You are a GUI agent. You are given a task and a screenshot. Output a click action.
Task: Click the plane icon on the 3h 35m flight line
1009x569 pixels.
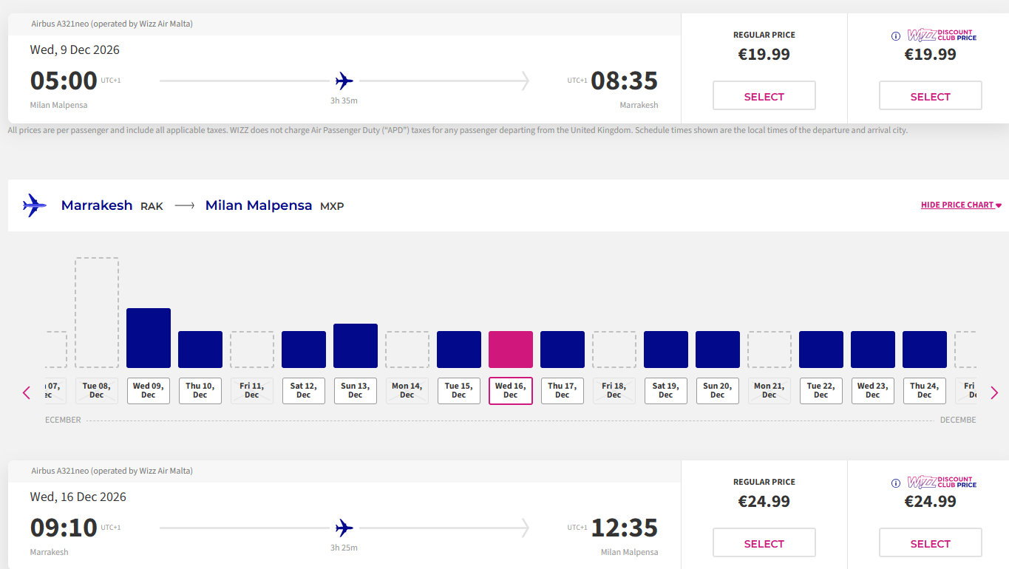[344, 81]
